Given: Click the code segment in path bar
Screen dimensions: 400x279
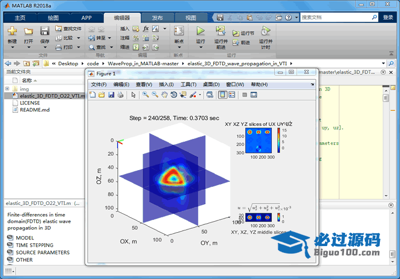Looking at the screenshot, I should (93, 64).
